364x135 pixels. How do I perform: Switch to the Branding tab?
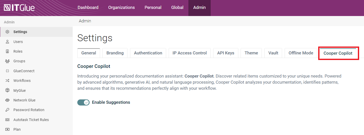115,53
